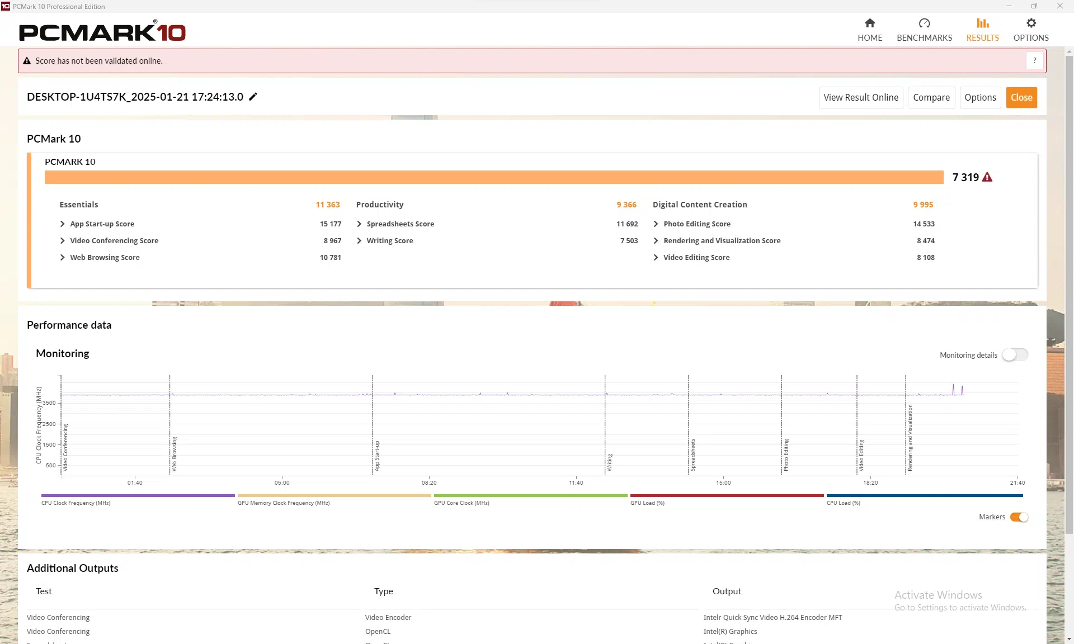Close the result with orange Close button
Screen dimensions: 1074x644
click(1021, 97)
